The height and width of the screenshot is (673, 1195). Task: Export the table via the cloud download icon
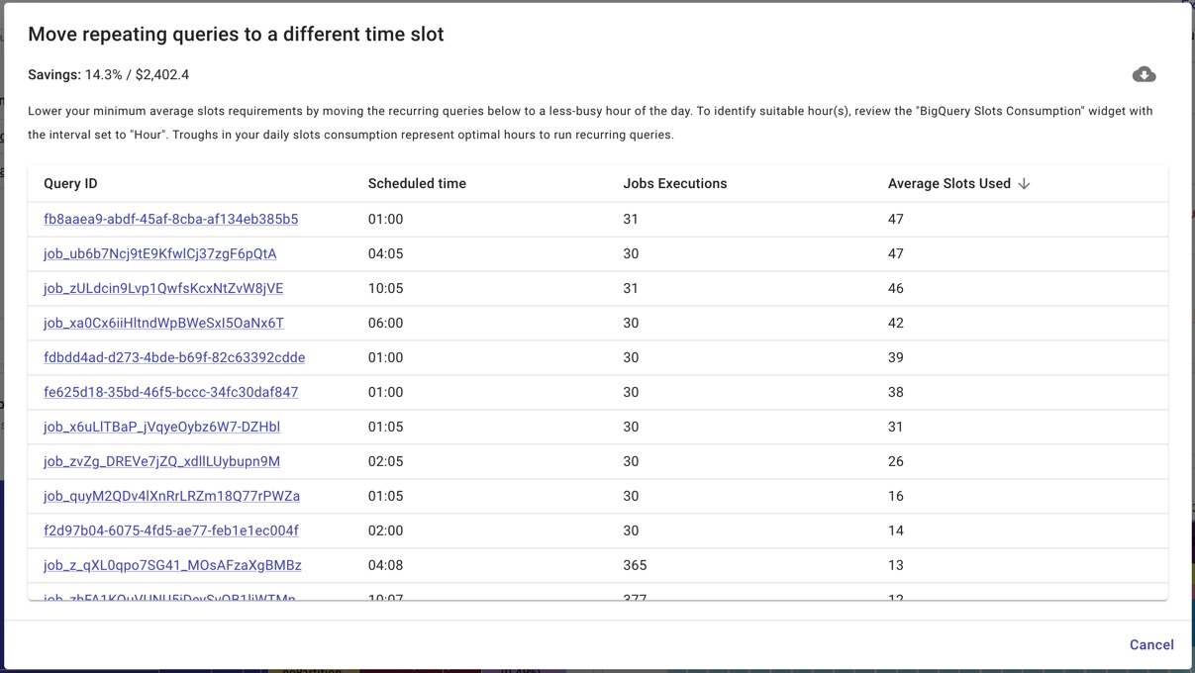[1145, 73]
